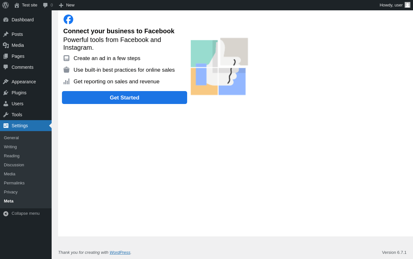The image size is (413, 259).
Task: Open the Howdy, user account menu
Action: [395, 5]
